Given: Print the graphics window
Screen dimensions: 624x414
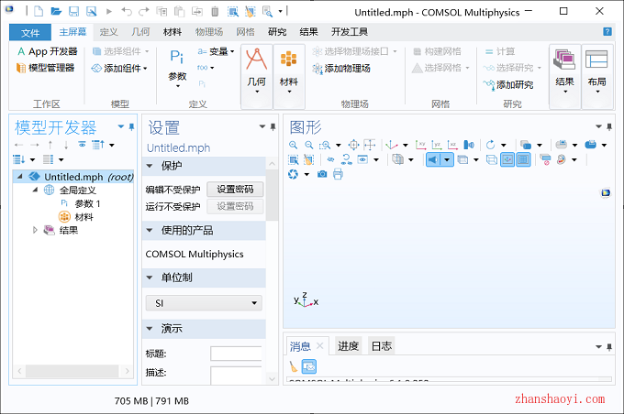Looking at the screenshot, I should click(338, 174).
